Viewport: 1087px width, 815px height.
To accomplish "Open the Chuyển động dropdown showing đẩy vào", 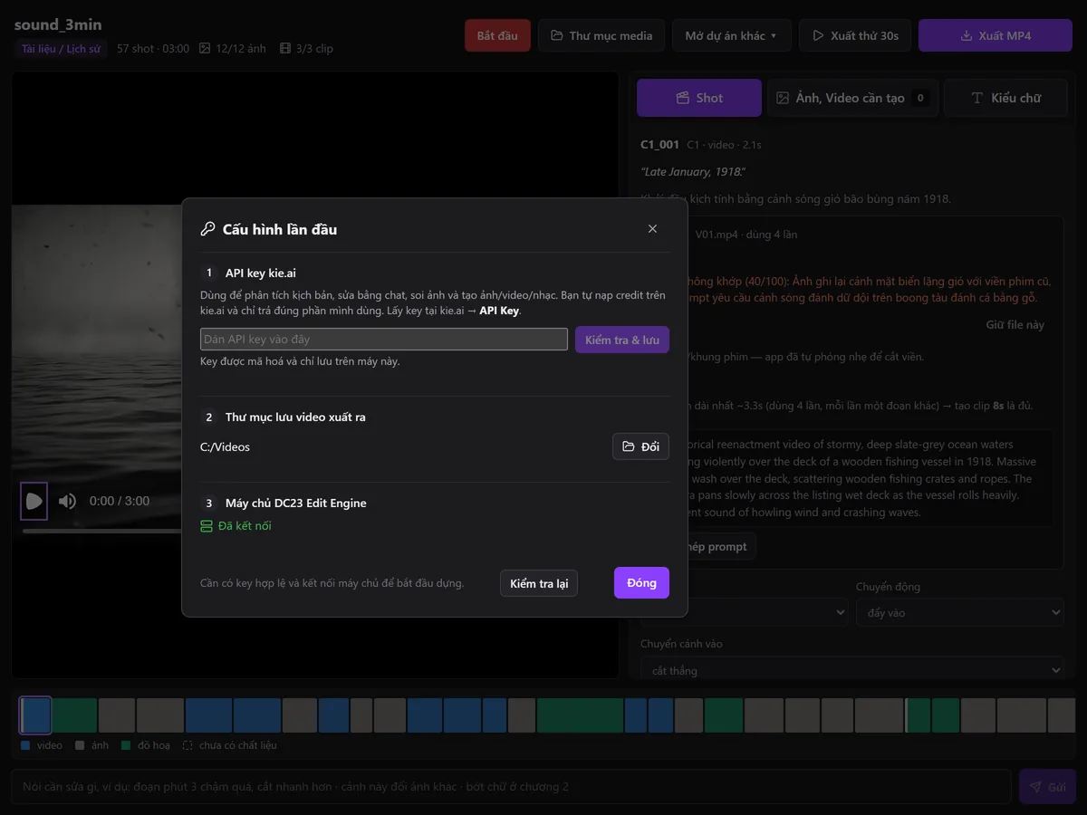I will click(959, 613).
